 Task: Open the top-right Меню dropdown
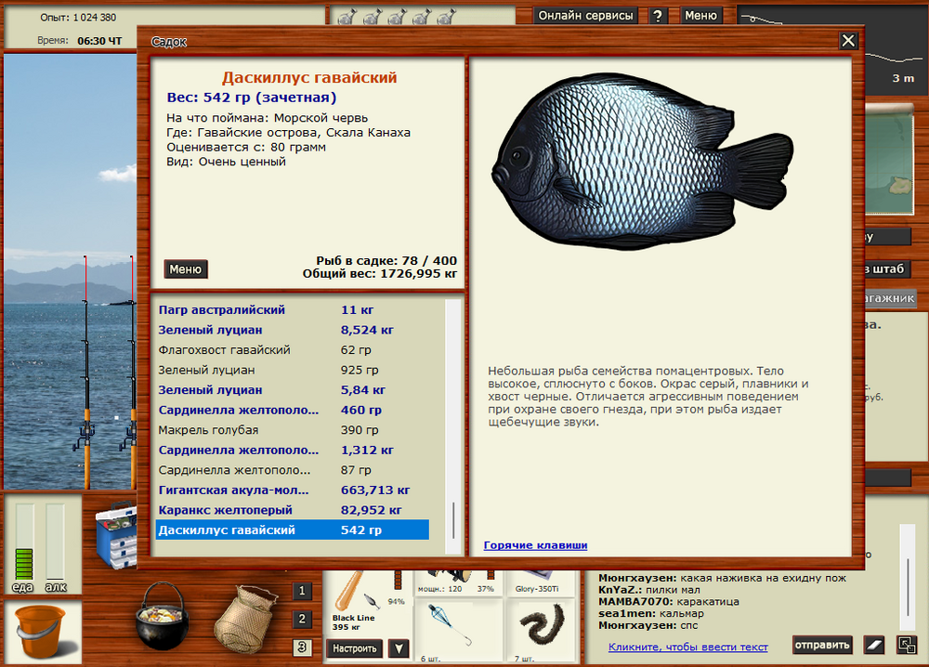point(701,15)
